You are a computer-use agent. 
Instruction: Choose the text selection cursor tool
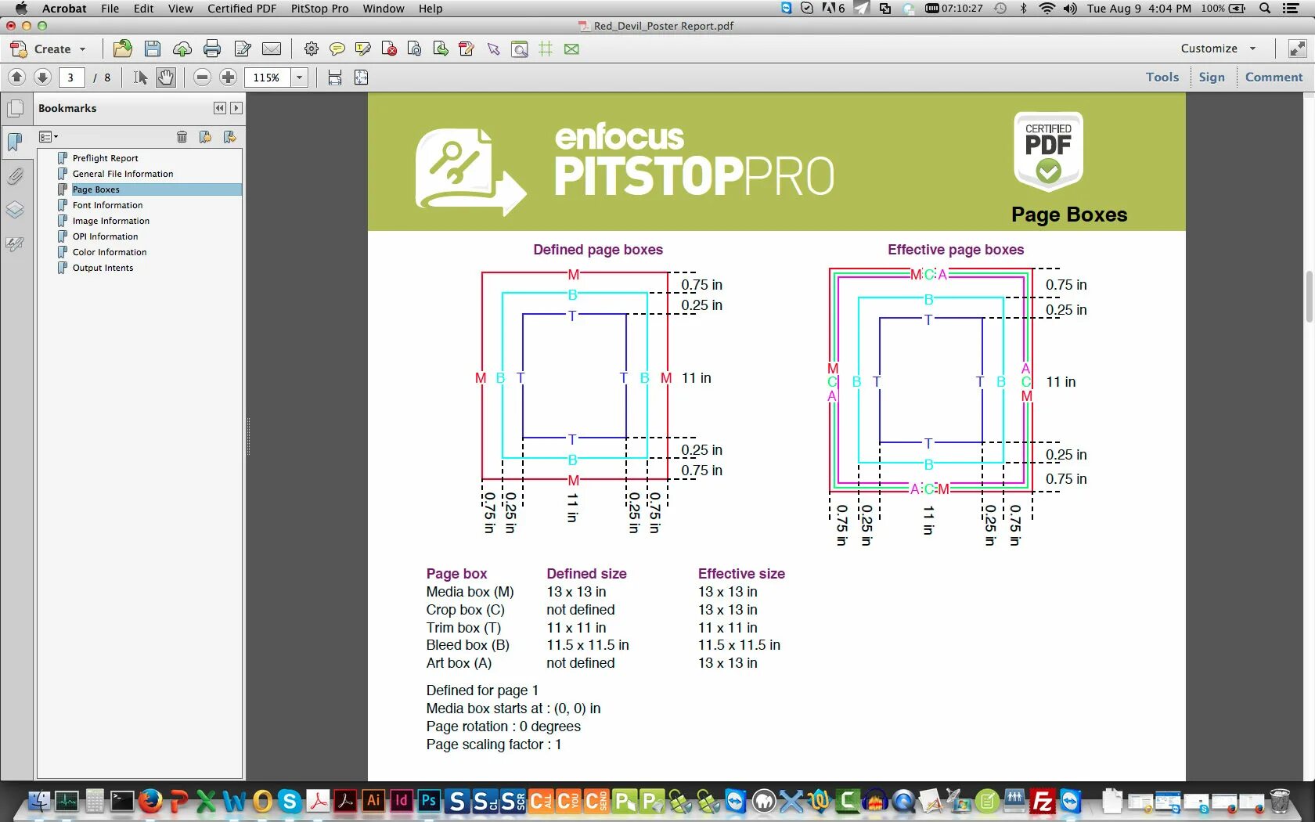pyautogui.click(x=140, y=77)
